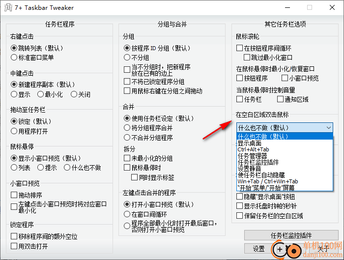Screen dimensions: 344x260
Task: Enable 拖动排序 checkbox
Action: [x=14, y=195]
